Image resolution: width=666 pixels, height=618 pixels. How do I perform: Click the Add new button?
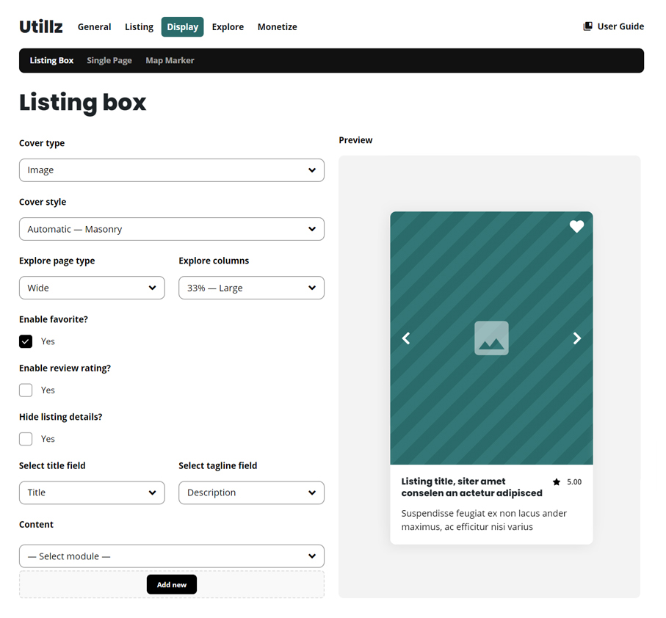coord(172,584)
